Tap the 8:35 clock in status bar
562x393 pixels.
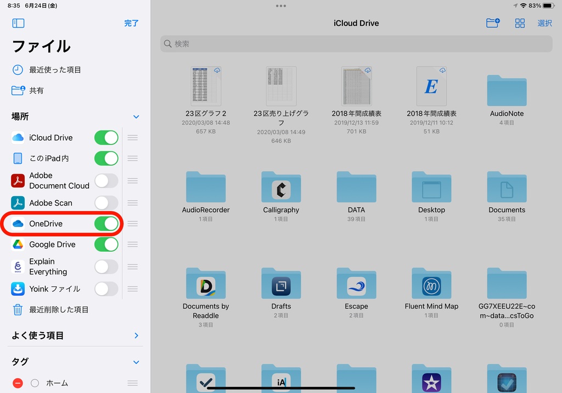[x=14, y=5]
